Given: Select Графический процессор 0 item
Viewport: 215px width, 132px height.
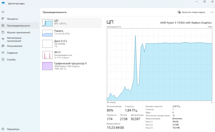Looking at the screenshot, I should pyautogui.click(x=71, y=66).
